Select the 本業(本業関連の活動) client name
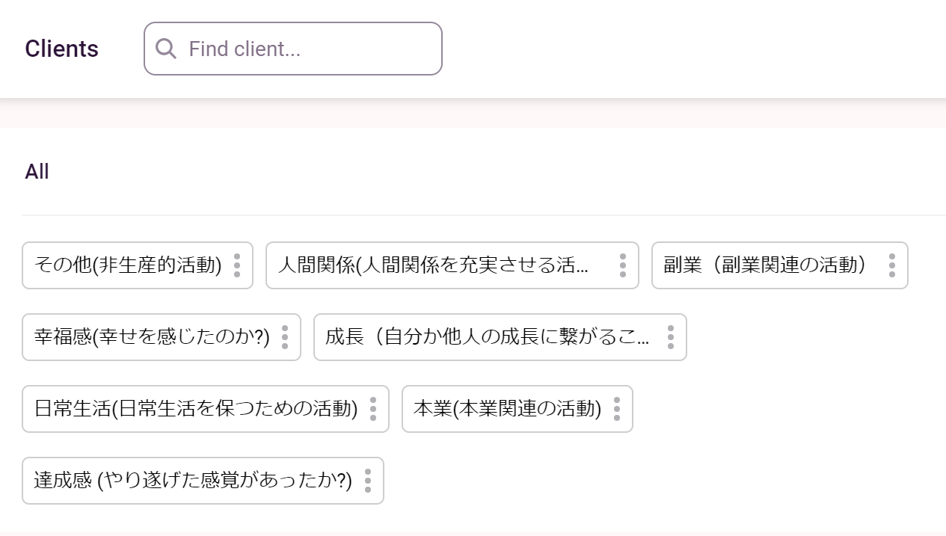 coord(507,409)
